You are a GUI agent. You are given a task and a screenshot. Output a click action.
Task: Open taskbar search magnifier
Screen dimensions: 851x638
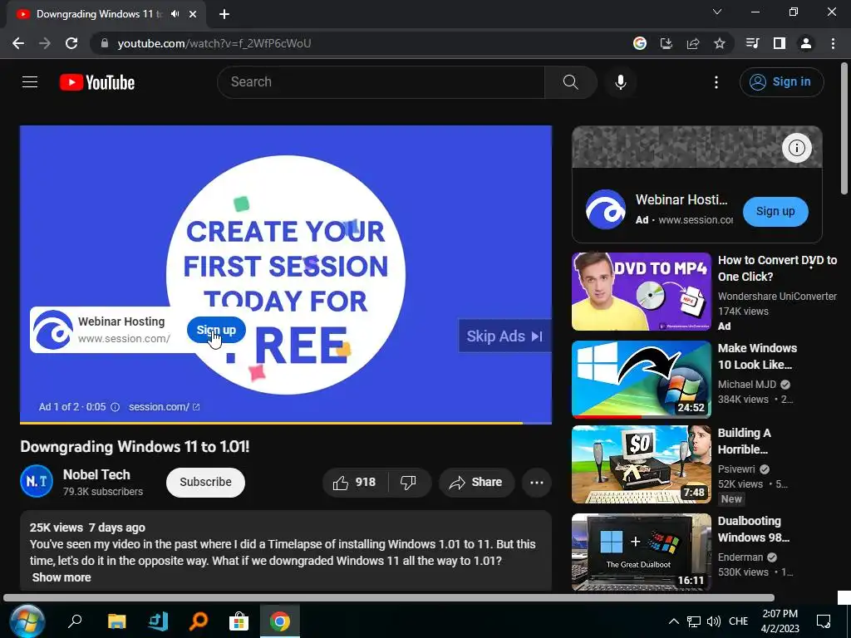point(74,621)
